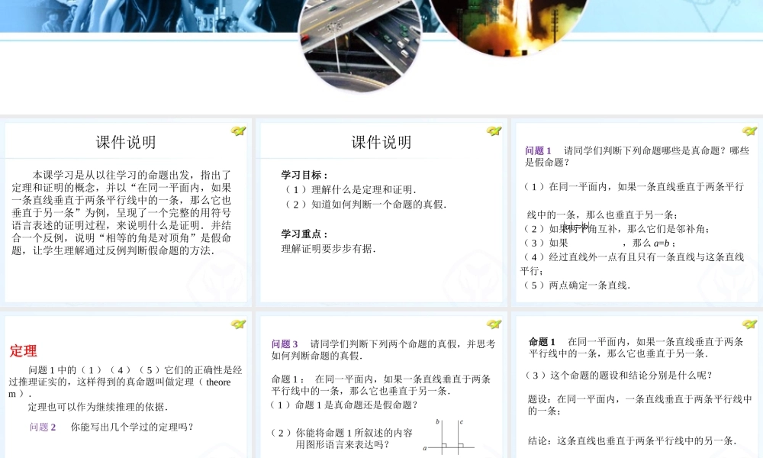Open the circular highway overpass photo

click(360, 41)
